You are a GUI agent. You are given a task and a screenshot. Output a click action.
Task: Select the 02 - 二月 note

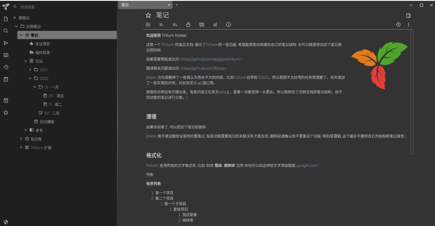[x=52, y=113]
